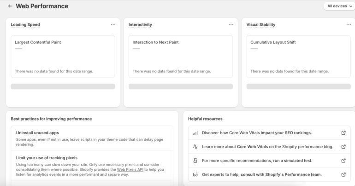The image size is (355, 186).
Task: Select the Uninstall unused apps practice item
Action: 92,138
